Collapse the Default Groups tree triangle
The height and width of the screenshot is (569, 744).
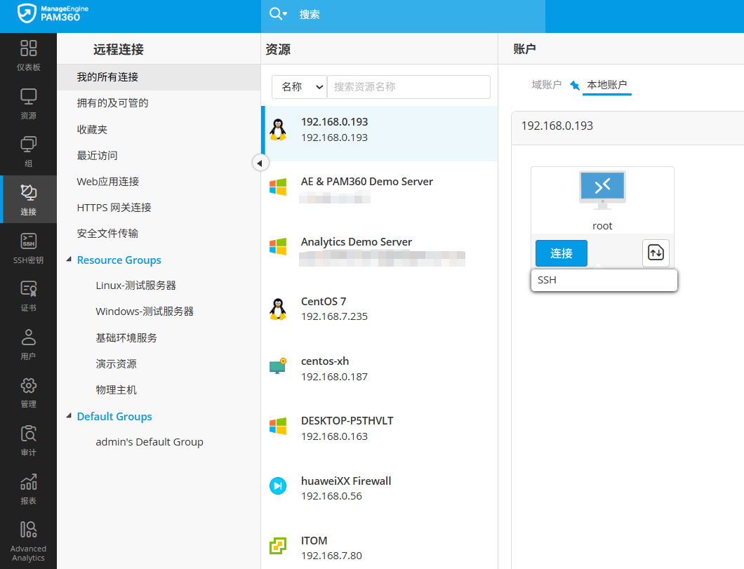pos(69,416)
